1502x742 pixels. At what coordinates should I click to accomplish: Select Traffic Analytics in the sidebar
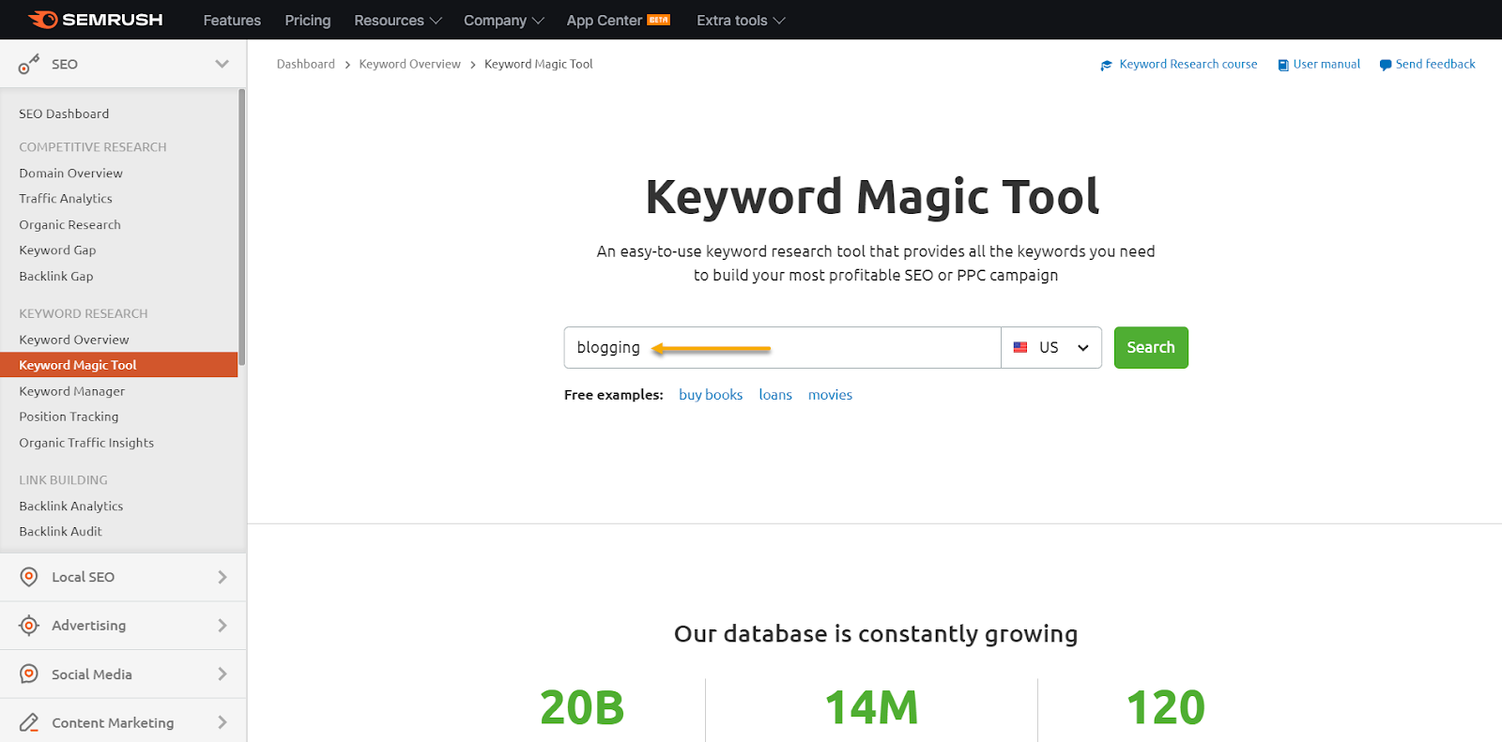[66, 199]
